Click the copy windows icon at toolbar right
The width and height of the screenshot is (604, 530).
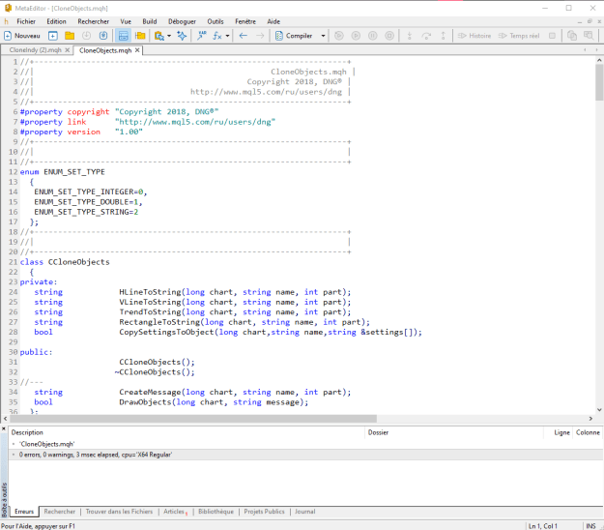[572, 36]
